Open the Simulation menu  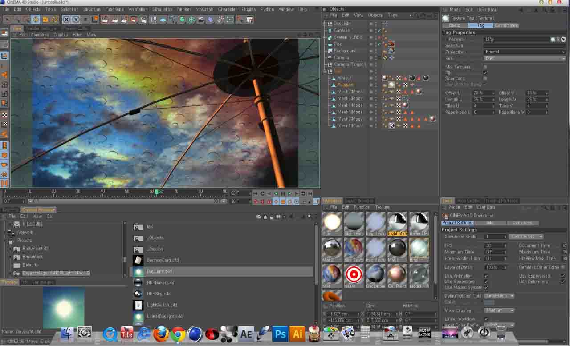click(162, 9)
